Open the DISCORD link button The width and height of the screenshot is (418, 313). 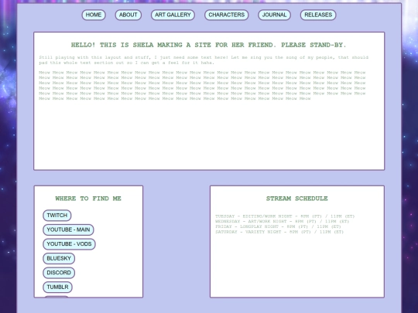59,273
